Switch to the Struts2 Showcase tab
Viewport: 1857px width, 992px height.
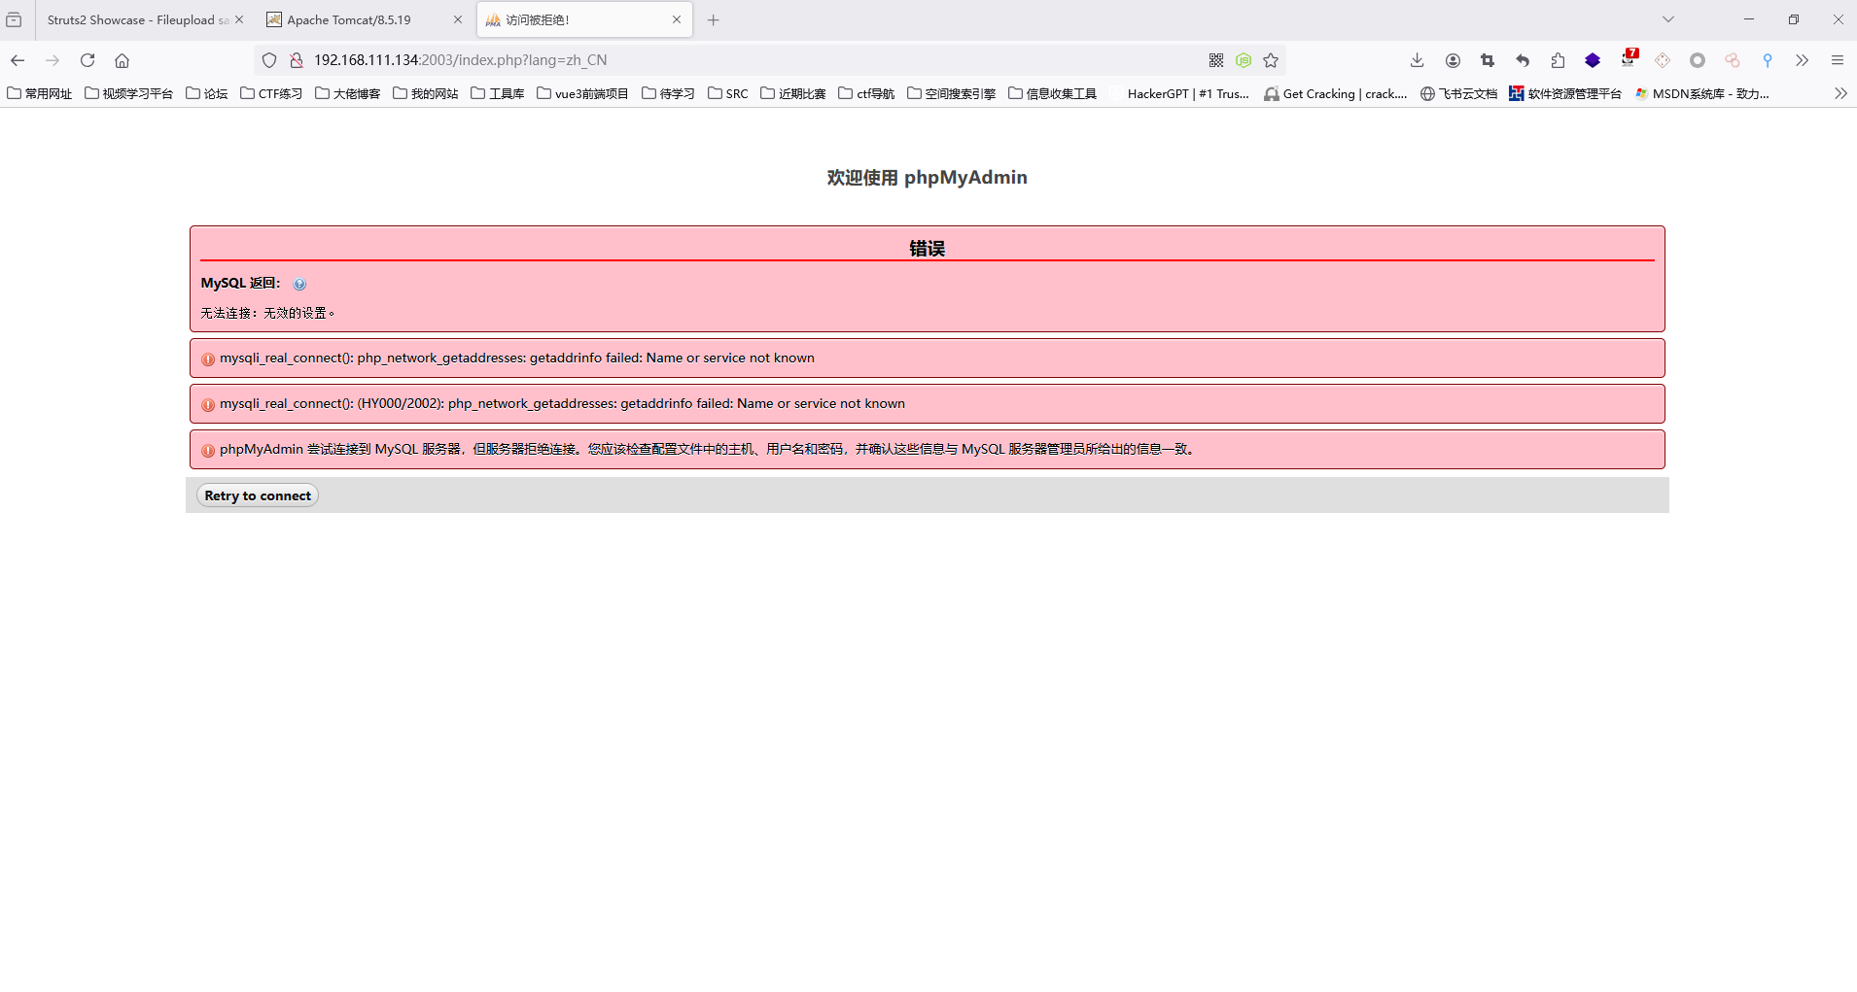click(x=137, y=19)
